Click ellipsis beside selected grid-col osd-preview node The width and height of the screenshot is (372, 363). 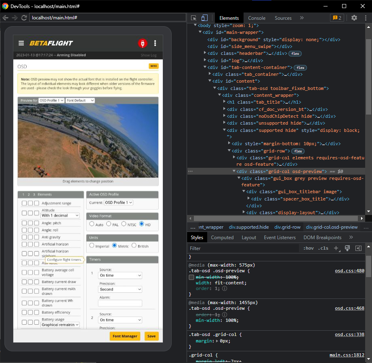tap(190, 171)
